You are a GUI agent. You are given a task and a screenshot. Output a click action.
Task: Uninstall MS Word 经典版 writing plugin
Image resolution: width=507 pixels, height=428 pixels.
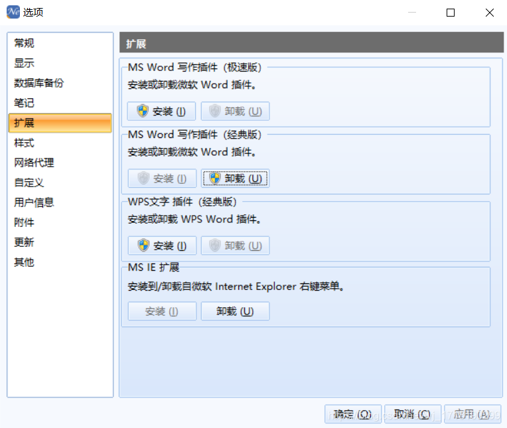pos(235,178)
